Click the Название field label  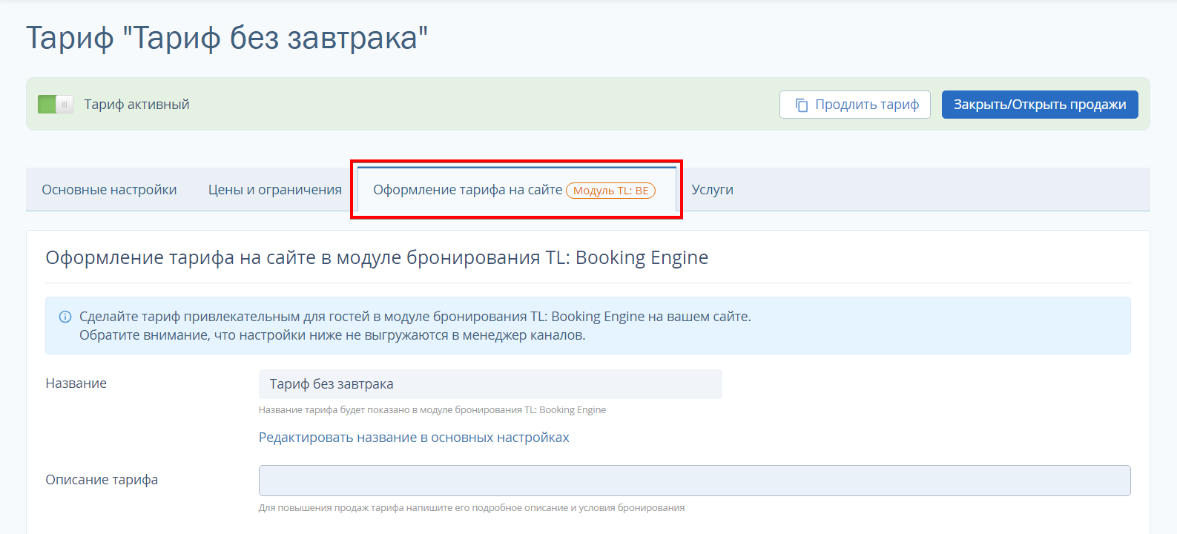point(76,383)
